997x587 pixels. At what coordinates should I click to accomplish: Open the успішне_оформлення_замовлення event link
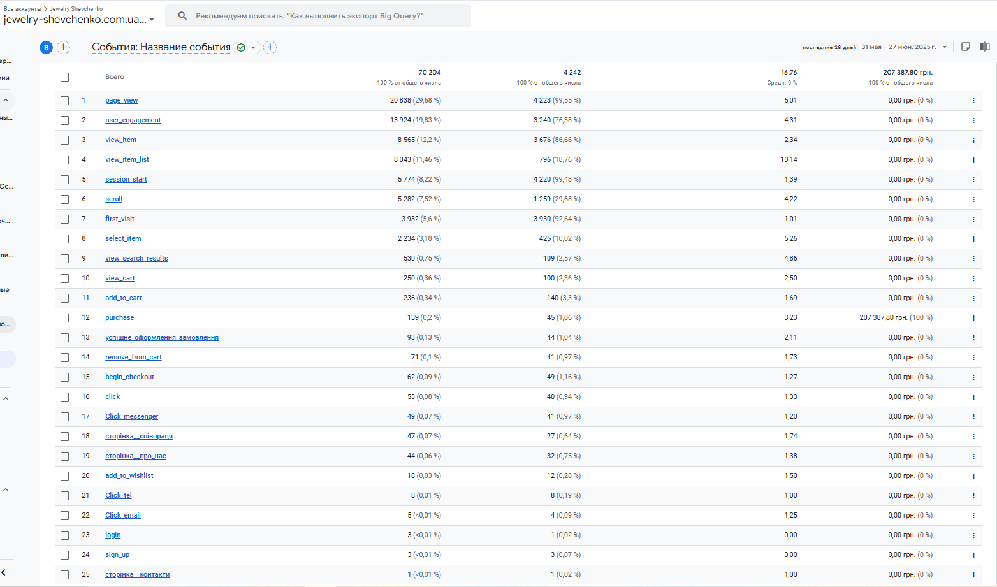[x=162, y=338]
